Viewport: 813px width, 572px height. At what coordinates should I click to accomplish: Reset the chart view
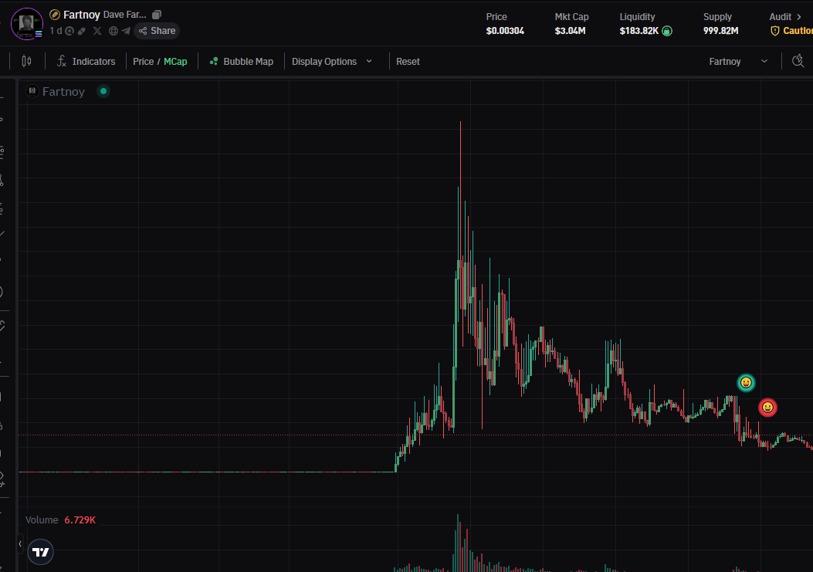tap(408, 61)
